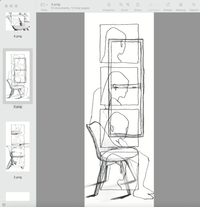Click the add page plus button
Viewport: 200px width, 207px height.
click(4, 205)
